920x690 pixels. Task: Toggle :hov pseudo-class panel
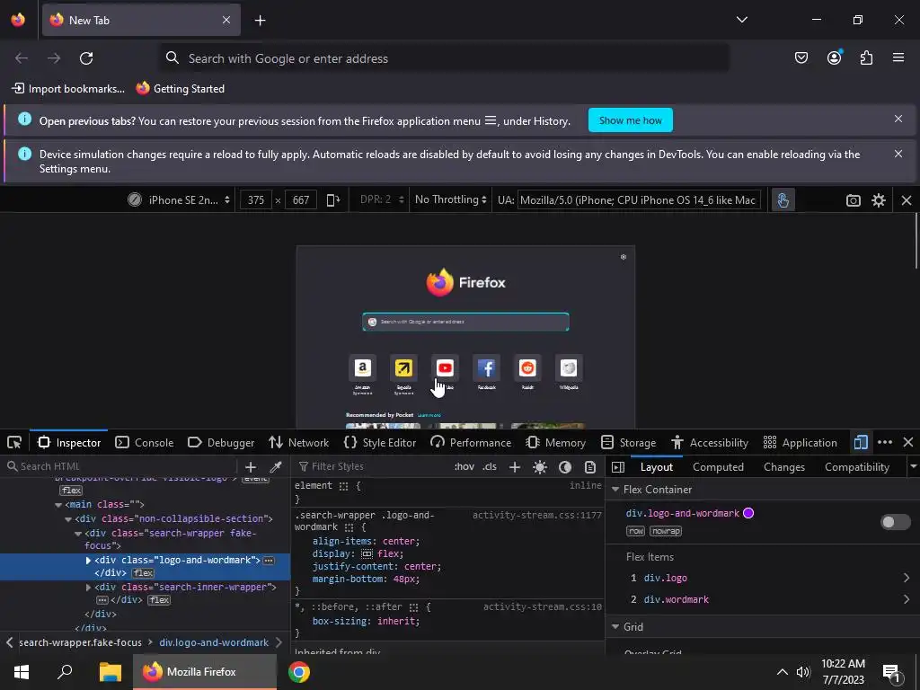464,467
